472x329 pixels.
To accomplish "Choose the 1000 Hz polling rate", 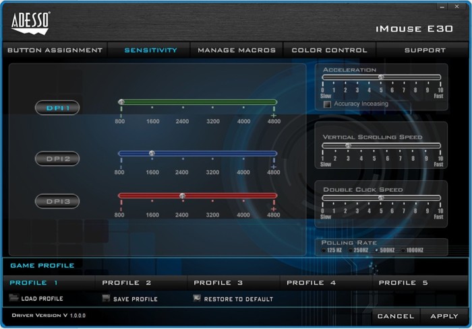I will (403, 250).
